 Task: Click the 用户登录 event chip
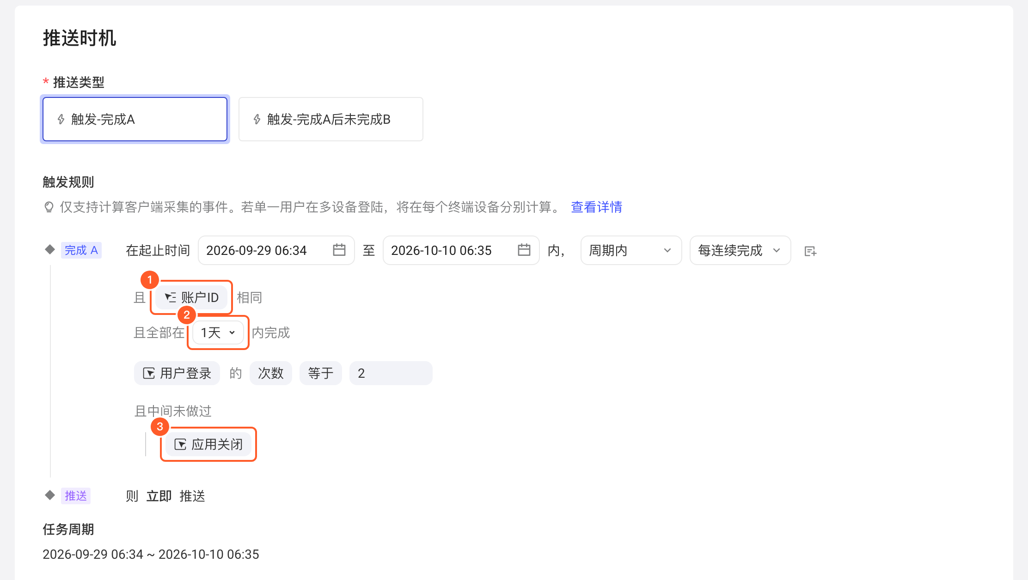tap(177, 373)
